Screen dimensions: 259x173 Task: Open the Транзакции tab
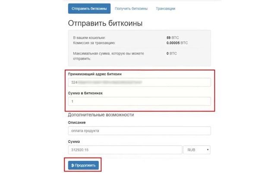point(166,9)
